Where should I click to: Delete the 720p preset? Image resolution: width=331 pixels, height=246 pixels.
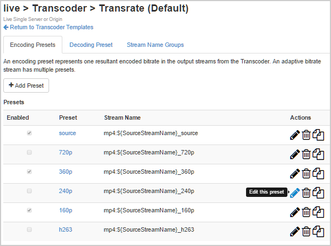(306, 154)
